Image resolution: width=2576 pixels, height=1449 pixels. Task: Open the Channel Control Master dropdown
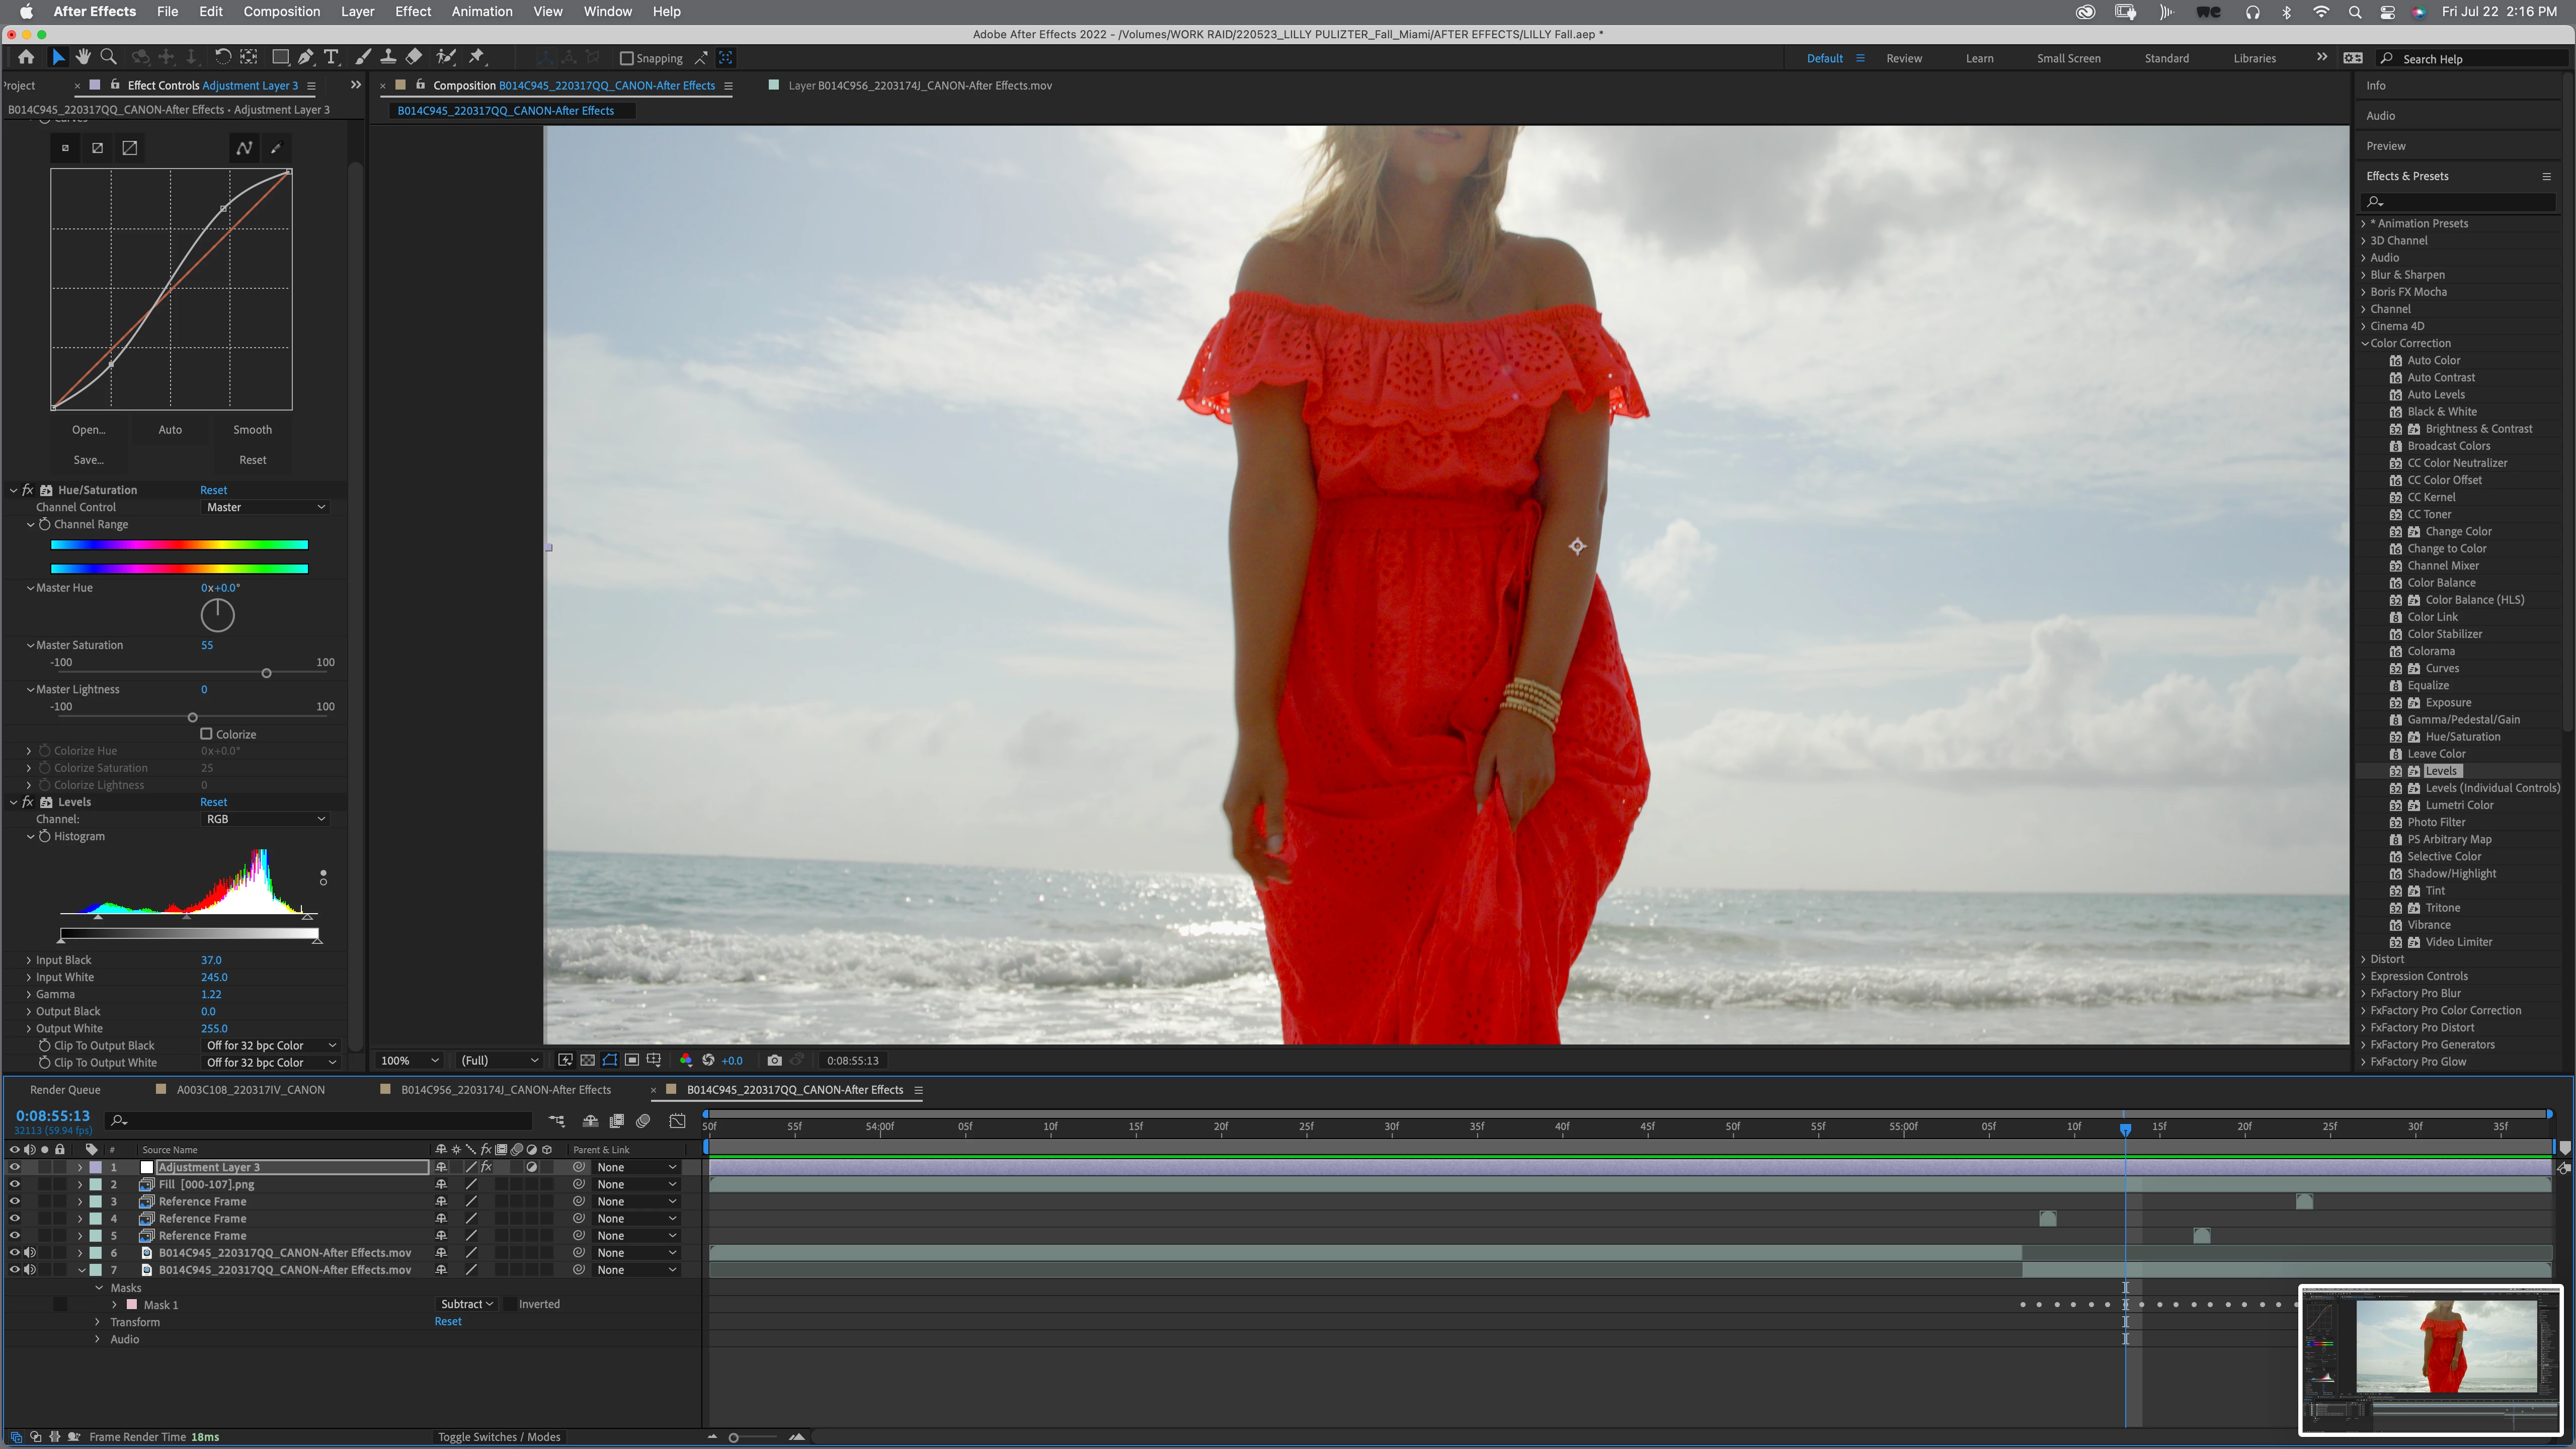(265, 507)
